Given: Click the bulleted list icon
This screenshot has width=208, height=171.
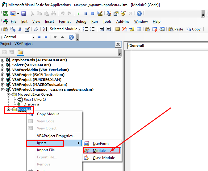Looking at the screenshot, I should tap(93, 29).
